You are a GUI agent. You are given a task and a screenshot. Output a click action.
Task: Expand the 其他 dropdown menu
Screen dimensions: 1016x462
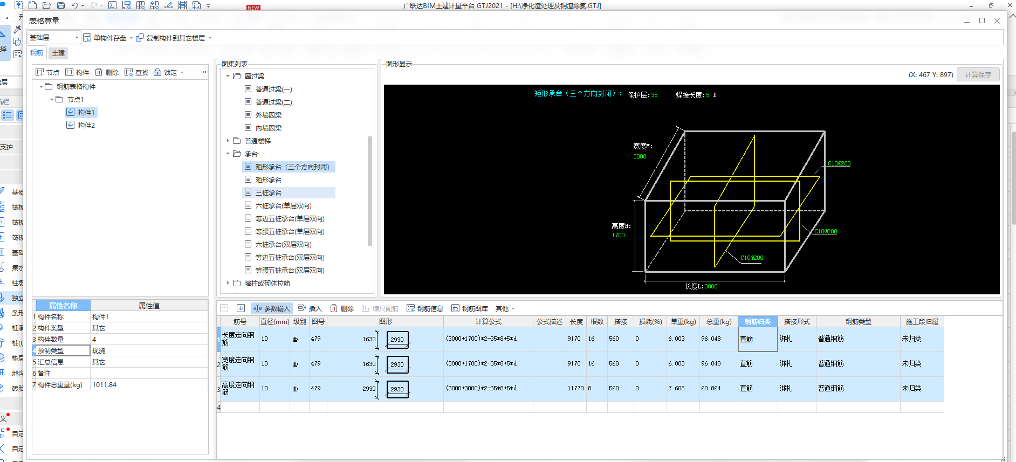click(505, 308)
